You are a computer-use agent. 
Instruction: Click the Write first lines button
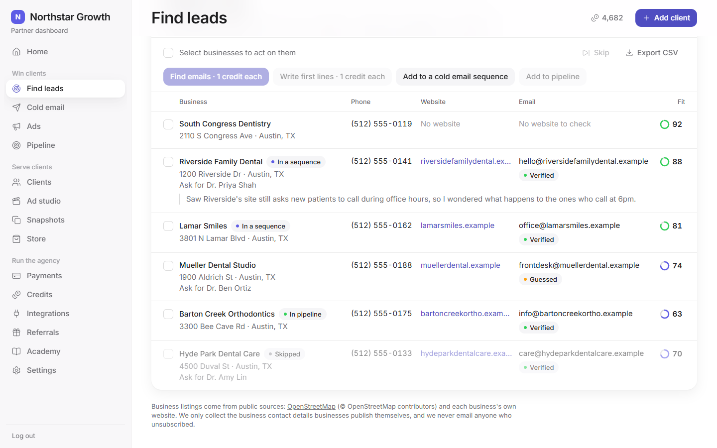pyautogui.click(x=332, y=77)
